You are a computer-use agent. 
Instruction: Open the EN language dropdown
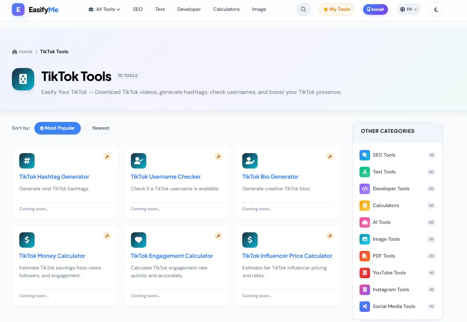coord(409,9)
